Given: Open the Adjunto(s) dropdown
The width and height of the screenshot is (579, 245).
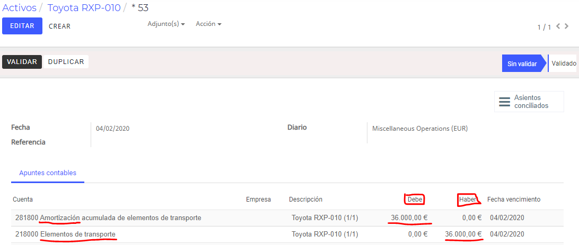Looking at the screenshot, I should click(x=166, y=24).
